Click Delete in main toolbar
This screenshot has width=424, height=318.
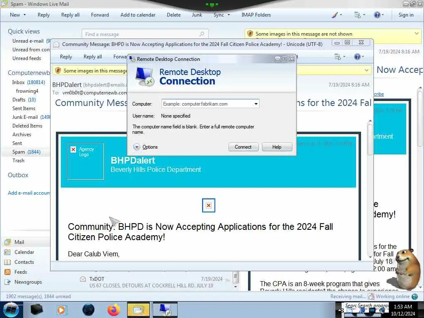pyautogui.click(x=173, y=15)
